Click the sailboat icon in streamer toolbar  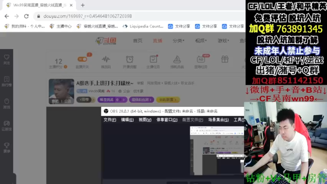[x=177, y=59]
